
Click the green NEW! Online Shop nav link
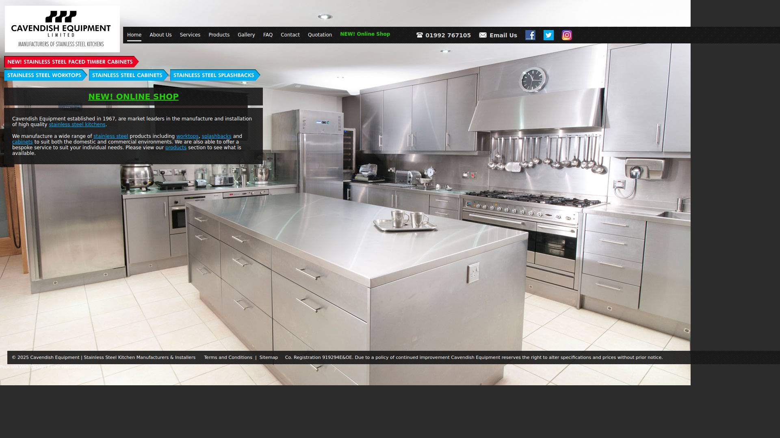365,34
